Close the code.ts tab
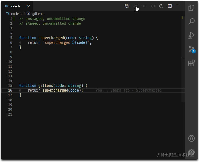199x162 pixels. pyautogui.click(x=28, y=6)
